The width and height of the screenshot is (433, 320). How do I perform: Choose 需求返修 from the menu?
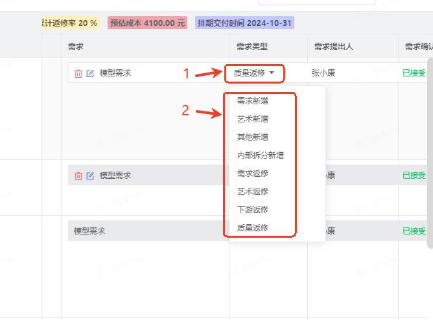[253, 174]
